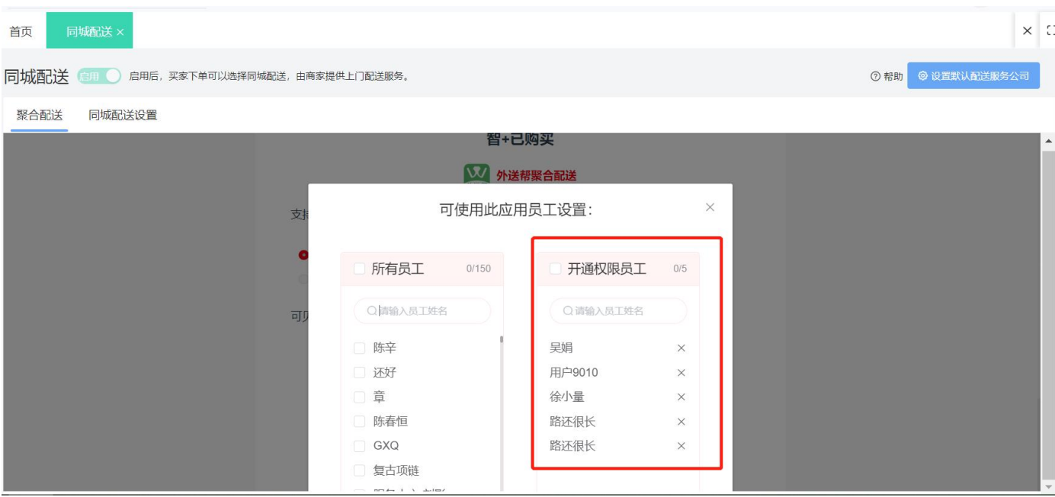Viewport: 1055px width, 497px height.
Task: Click the 0/5 count in 开通权限员工 header
Action: 680,269
